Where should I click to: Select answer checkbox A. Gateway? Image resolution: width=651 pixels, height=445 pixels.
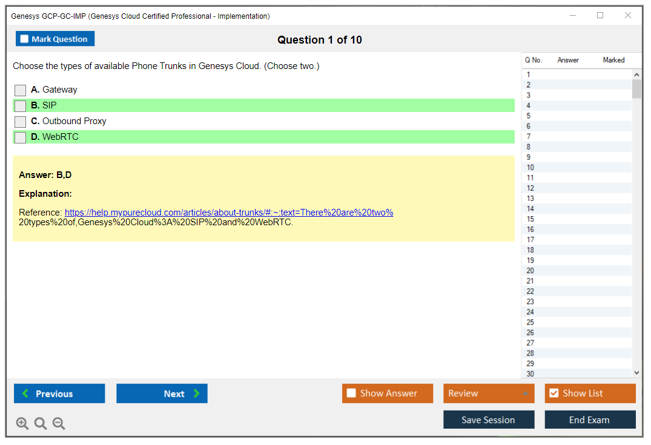pyautogui.click(x=21, y=90)
